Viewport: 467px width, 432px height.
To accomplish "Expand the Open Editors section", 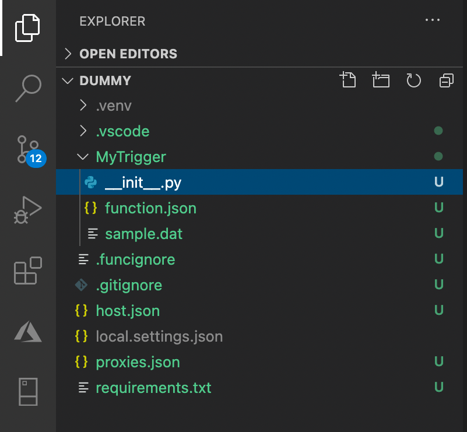I will [x=128, y=54].
